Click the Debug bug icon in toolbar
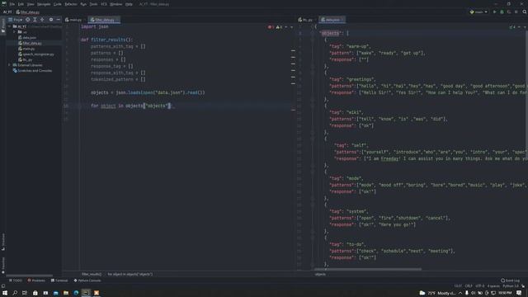The image size is (528, 297). tap(502, 12)
